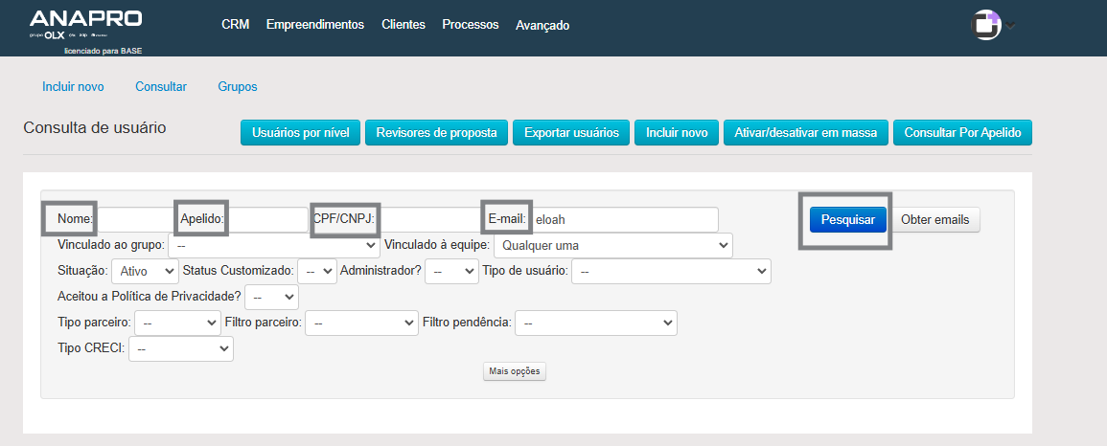
Task: Click the Incluir novo link
Action: (73, 87)
